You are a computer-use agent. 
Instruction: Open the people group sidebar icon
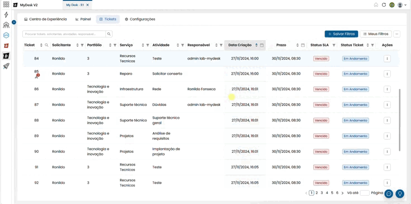click(6, 25)
